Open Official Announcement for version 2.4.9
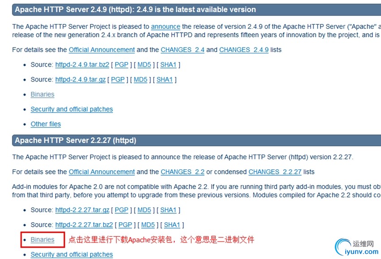This screenshot has height=259, width=381. (102, 50)
